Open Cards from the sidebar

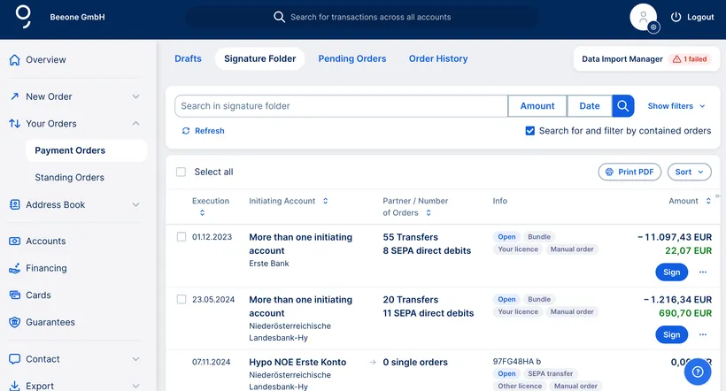(x=38, y=295)
